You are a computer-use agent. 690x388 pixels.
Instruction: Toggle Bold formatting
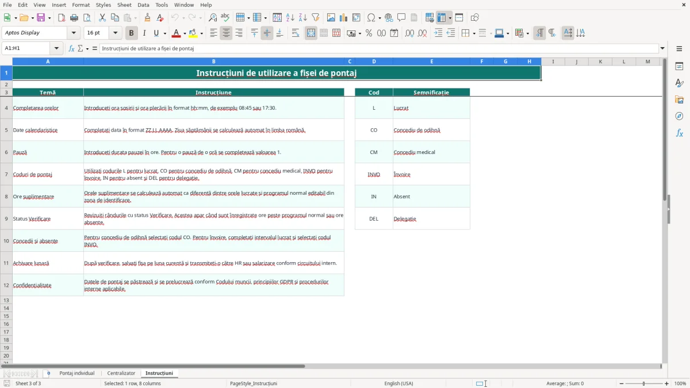coord(132,33)
